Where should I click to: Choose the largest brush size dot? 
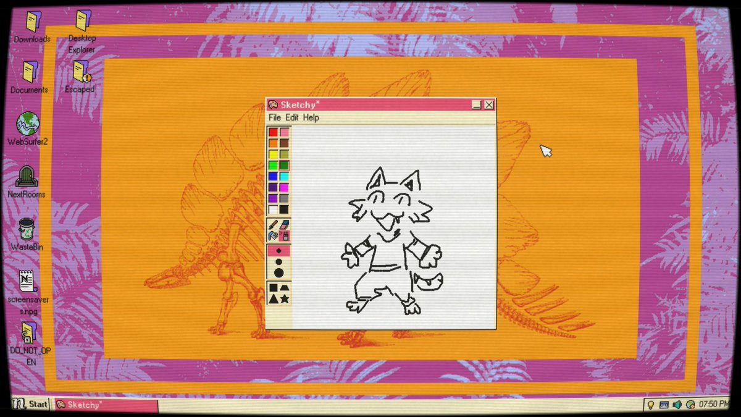click(x=278, y=272)
